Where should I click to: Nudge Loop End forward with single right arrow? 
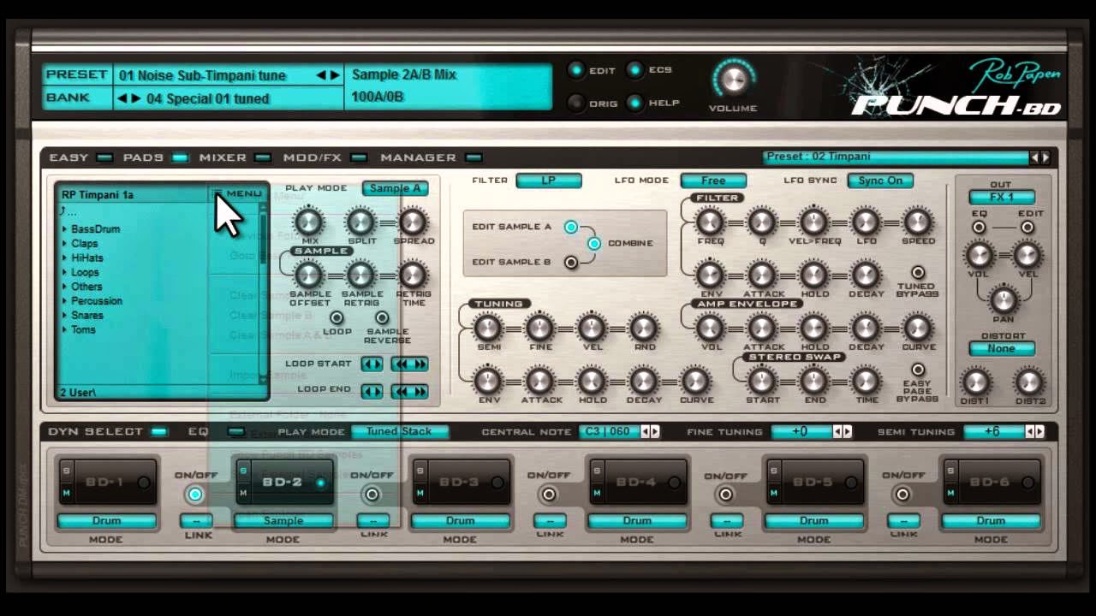[x=378, y=392]
